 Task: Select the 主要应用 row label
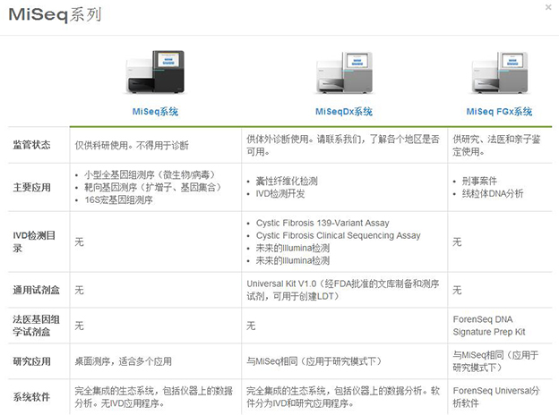click(x=31, y=187)
